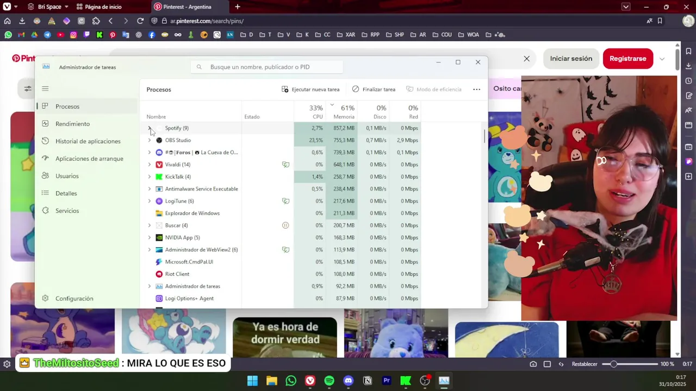Open the extensions puzzle icon
Image resolution: width=696 pixels, height=391 pixels.
point(96,21)
